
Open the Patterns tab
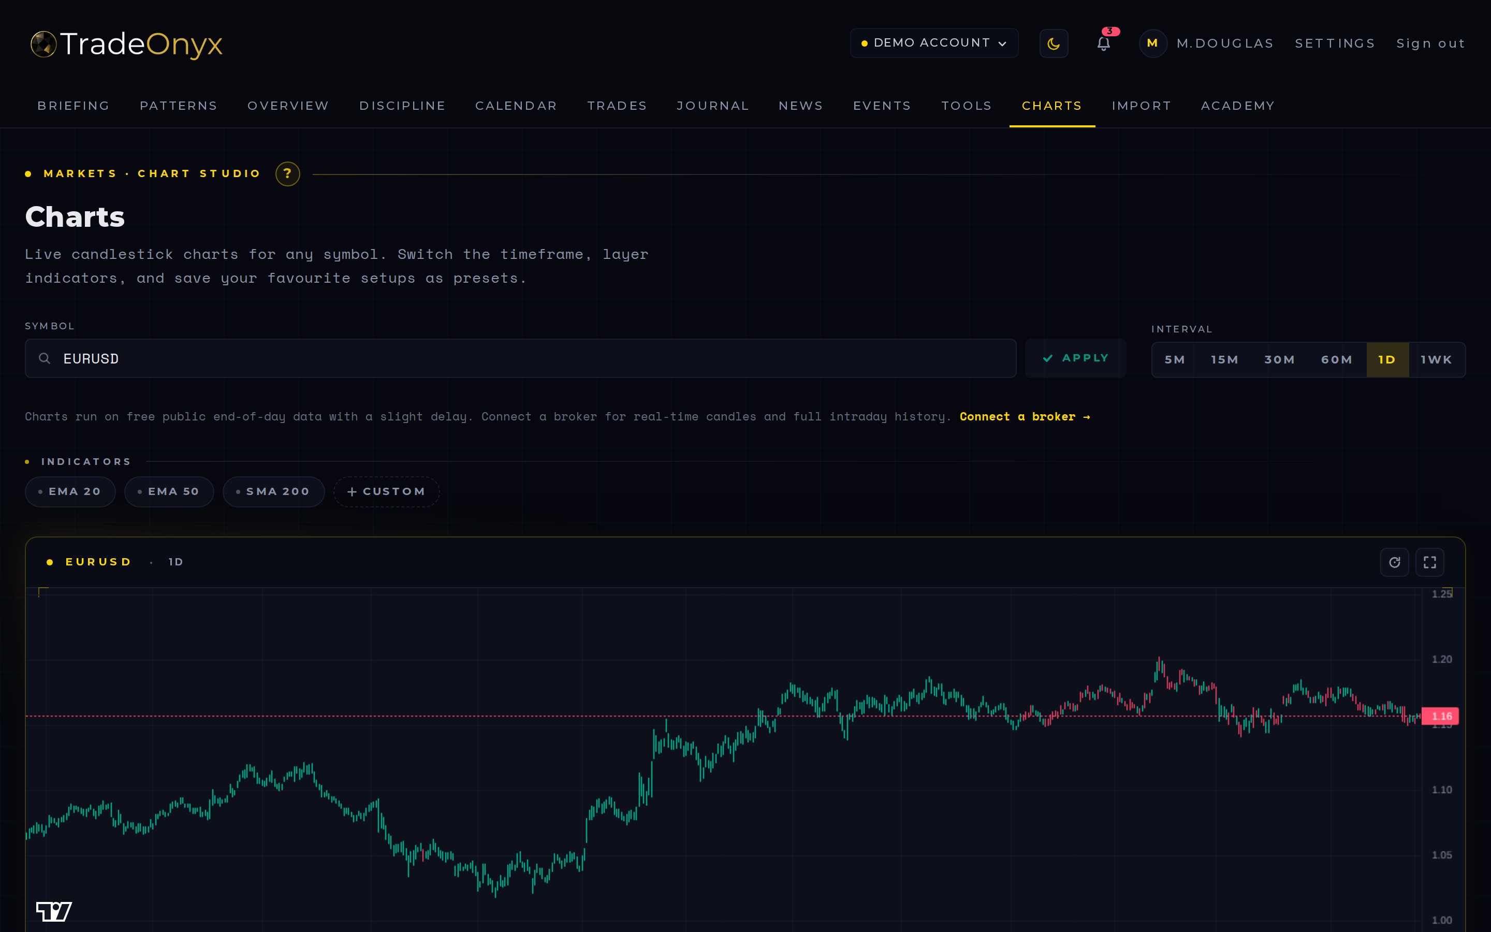click(179, 106)
